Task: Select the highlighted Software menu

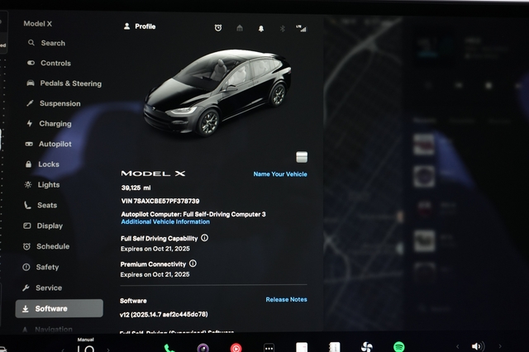Action: coord(59,308)
